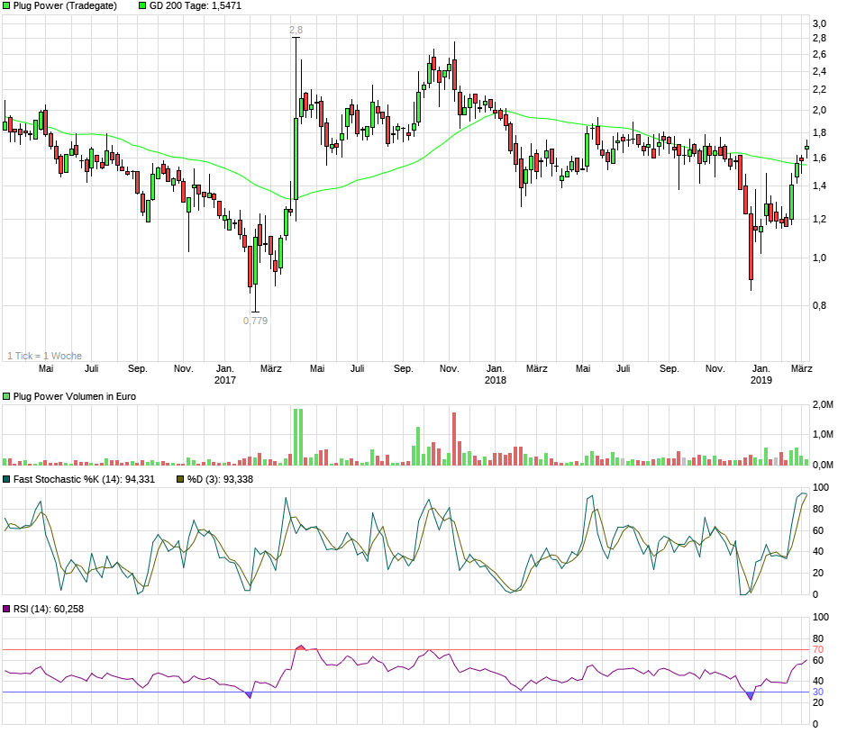Click the red RSI overbought peak marker
Screen dimensions: 847x733
(300, 647)
